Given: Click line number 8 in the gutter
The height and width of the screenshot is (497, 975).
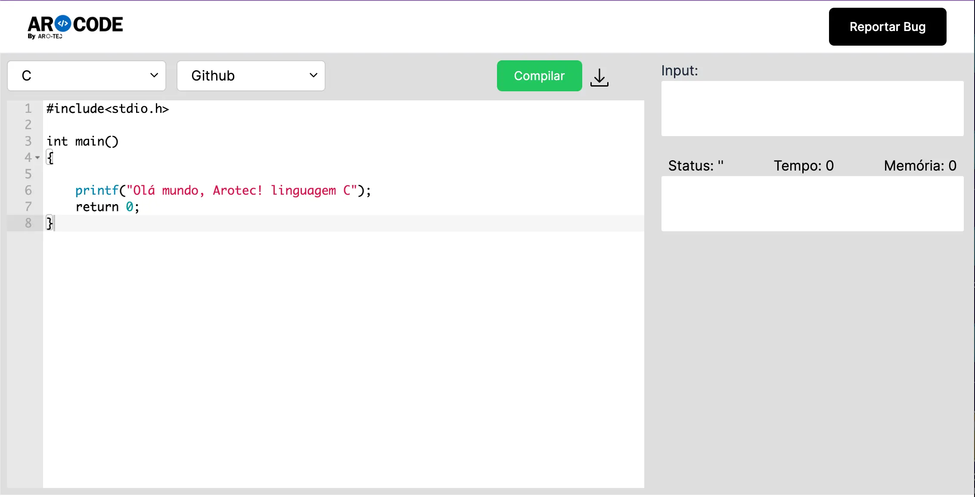Looking at the screenshot, I should [x=28, y=223].
